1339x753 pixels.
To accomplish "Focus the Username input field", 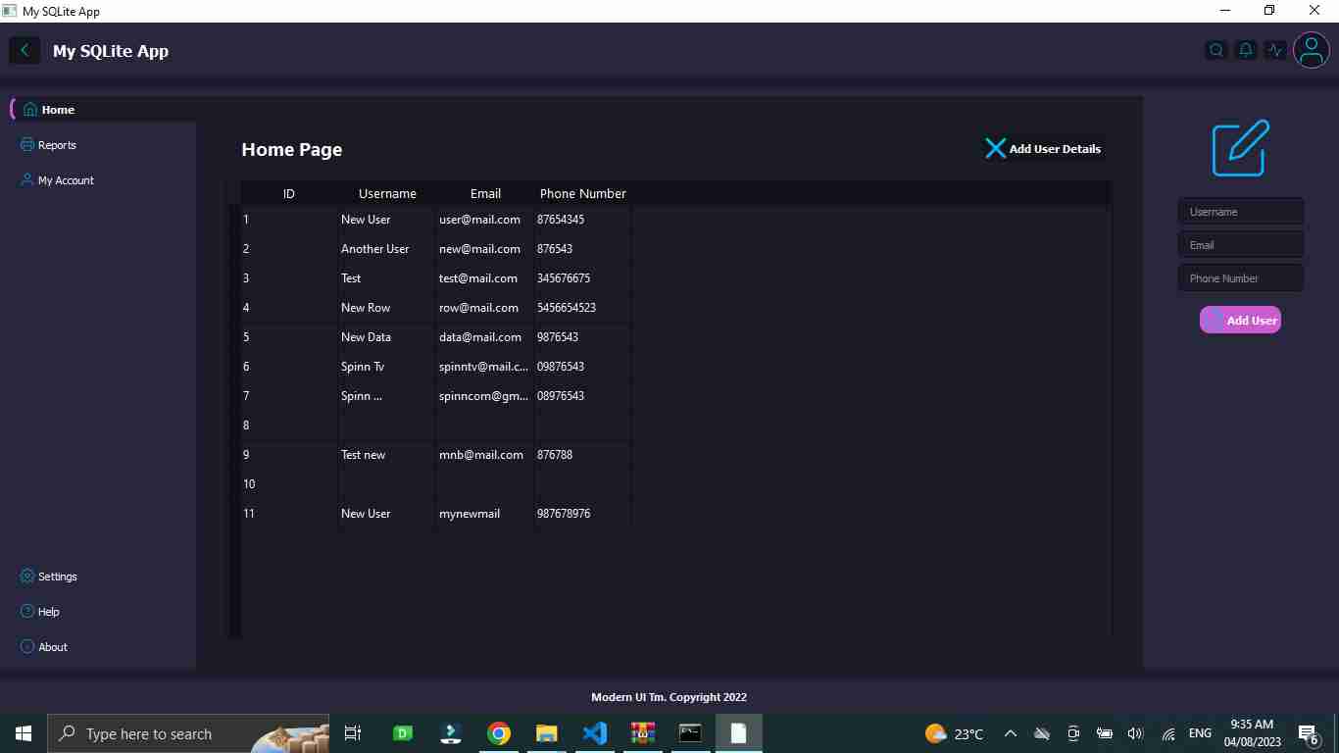I will click(1241, 212).
